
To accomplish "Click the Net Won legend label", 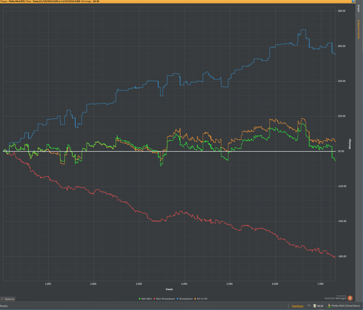I will click(x=147, y=299).
